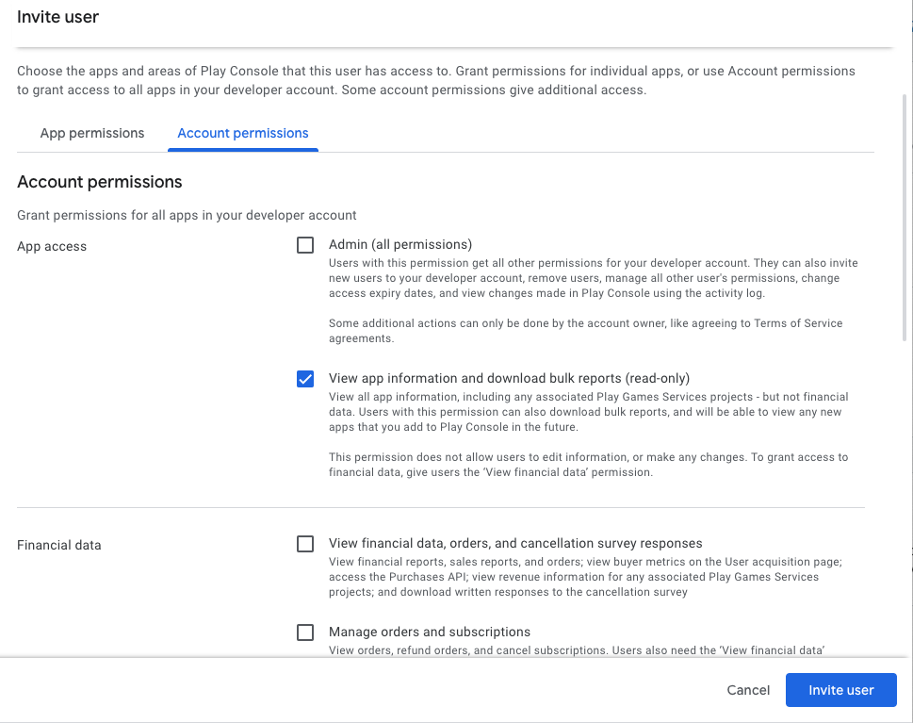Click the 'Some additional actions can only' paragraph
The height and width of the screenshot is (723, 913).
(x=585, y=331)
